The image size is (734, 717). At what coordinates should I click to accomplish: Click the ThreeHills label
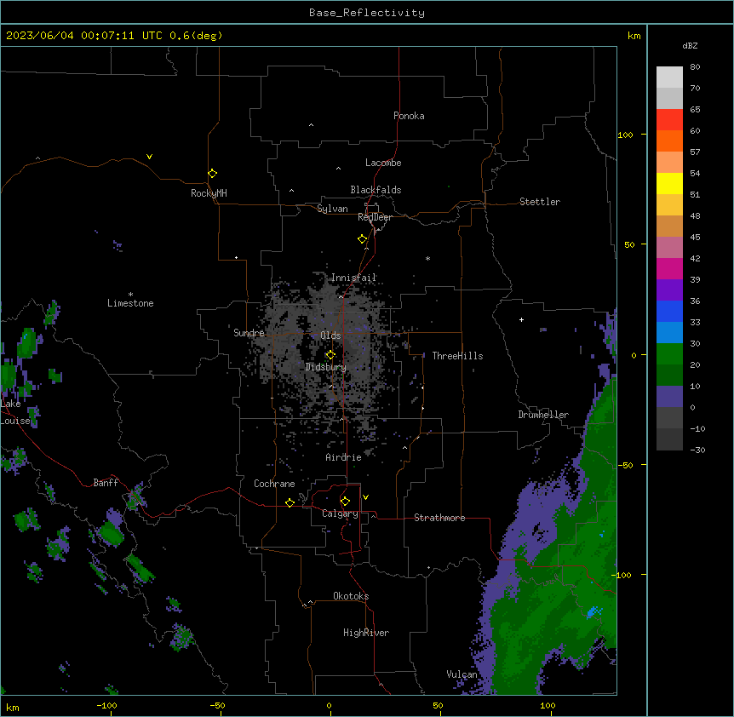[457, 356]
